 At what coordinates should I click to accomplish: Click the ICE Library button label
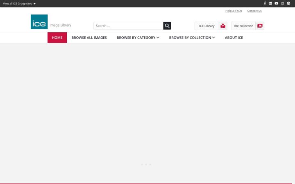(207, 26)
